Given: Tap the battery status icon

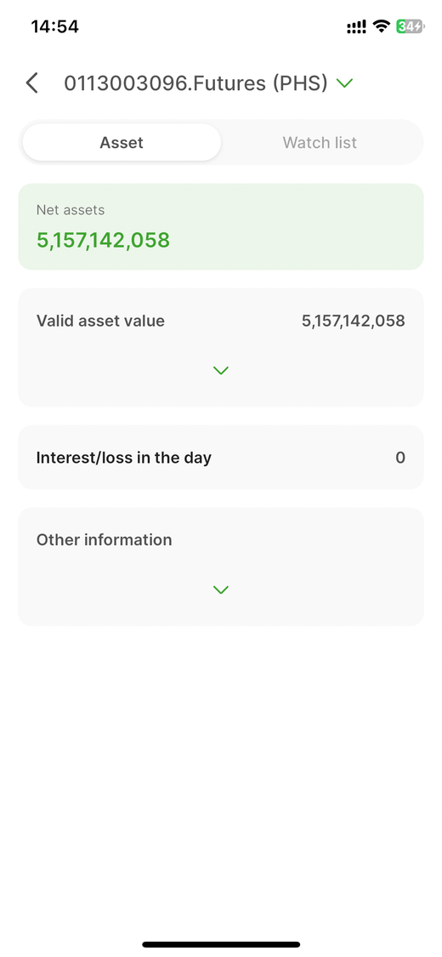Looking at the screenshot, I should pos(410,26).
